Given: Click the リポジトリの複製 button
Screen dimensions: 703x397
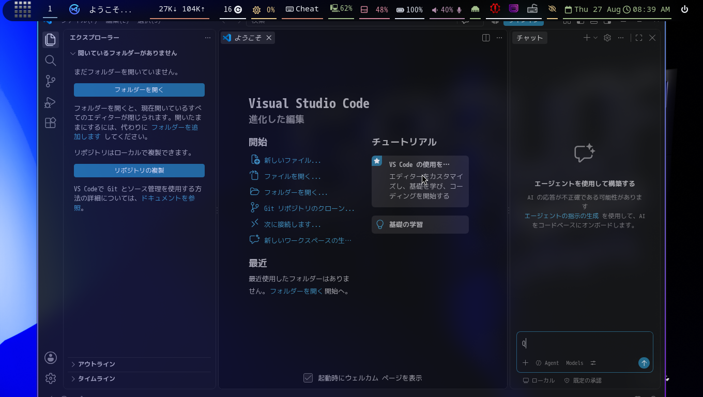Looking at the screenshot, I should click(x=139, y=171).
